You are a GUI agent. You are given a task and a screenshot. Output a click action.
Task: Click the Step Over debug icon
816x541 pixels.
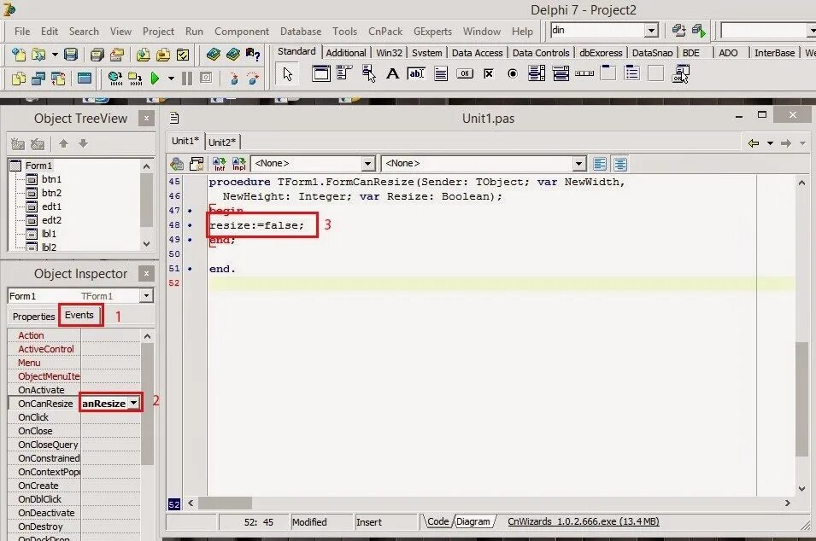point(253,79)
